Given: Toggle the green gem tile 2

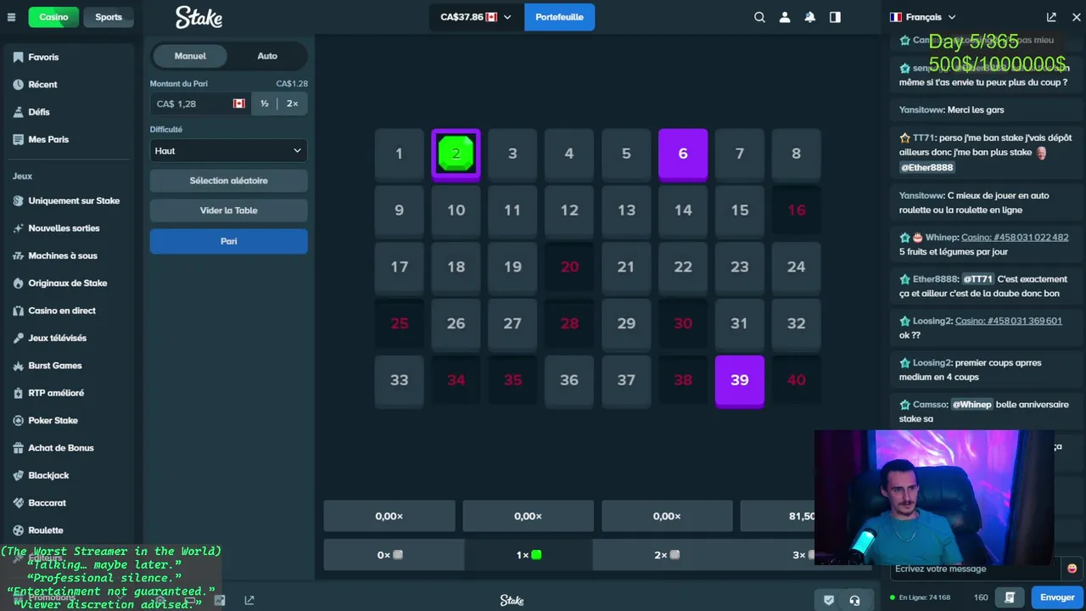Looking at the screenshot, I should 456,154.
